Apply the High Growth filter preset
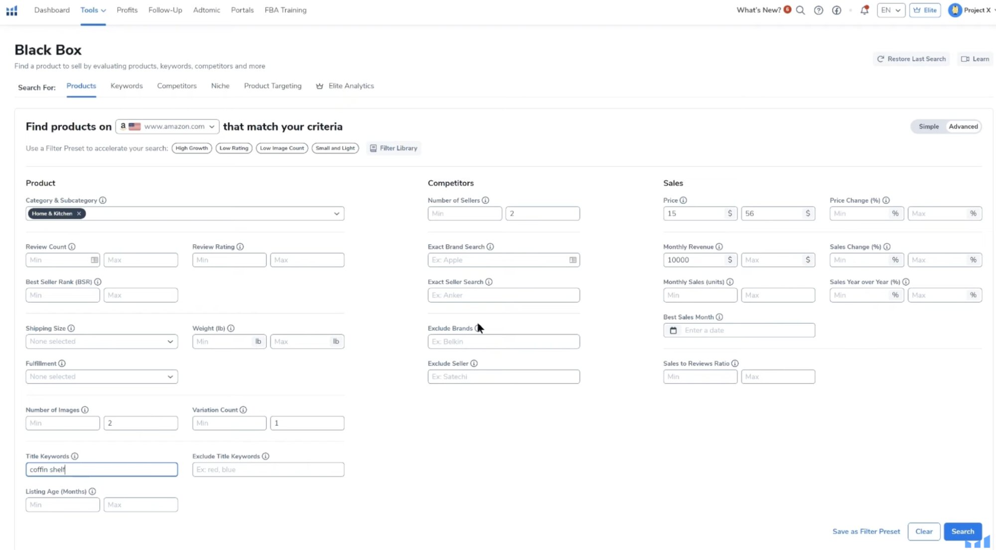Screen dimensions: 996x550 click(192, 148)
